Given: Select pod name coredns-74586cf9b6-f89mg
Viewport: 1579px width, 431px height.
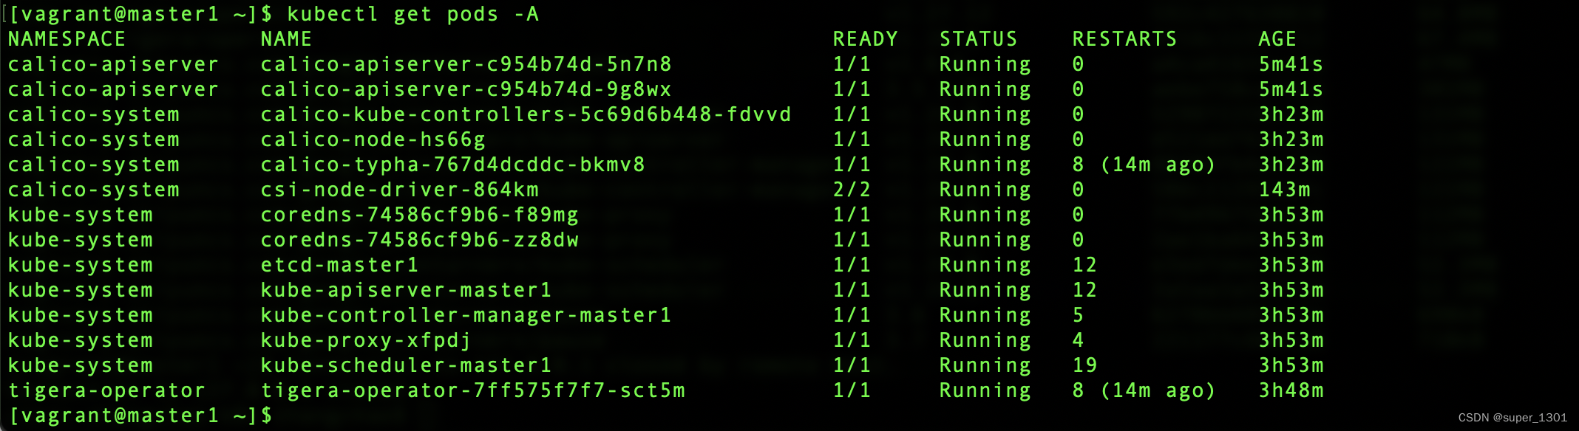Looking at the screenshot, I should click(420, 215).
